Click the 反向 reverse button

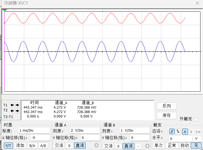click(167, 106)
